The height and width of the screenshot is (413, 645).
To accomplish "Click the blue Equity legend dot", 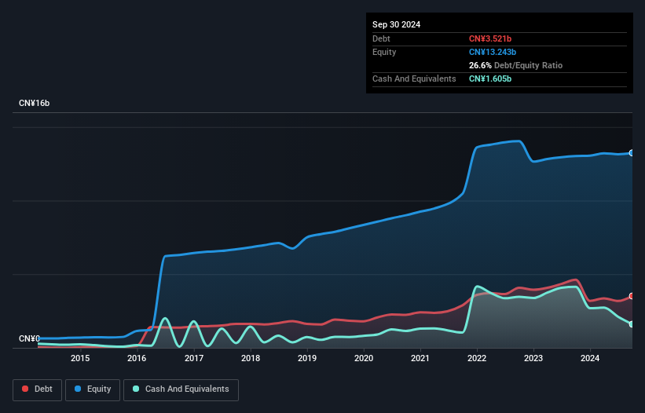I will (78, 389).
